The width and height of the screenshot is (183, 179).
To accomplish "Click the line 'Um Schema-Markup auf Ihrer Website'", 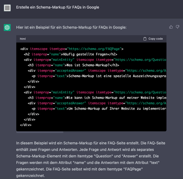I will [99, 109].
